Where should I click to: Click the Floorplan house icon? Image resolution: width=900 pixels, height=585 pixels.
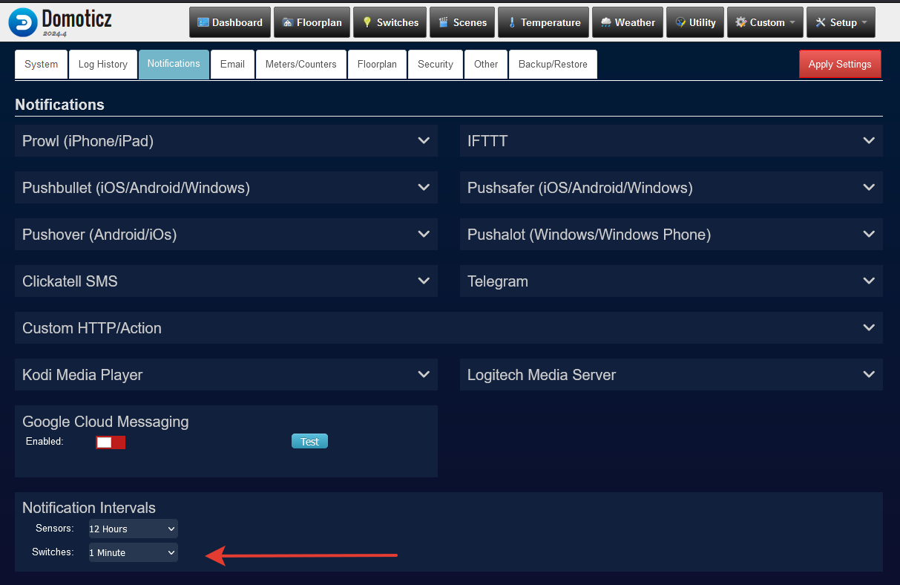pyautogui.click(x=288, y=22)
